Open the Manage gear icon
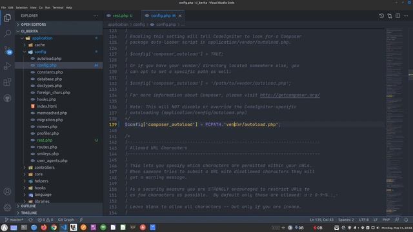The width and height of the screenshot is (413, 232). pos(7,208)
